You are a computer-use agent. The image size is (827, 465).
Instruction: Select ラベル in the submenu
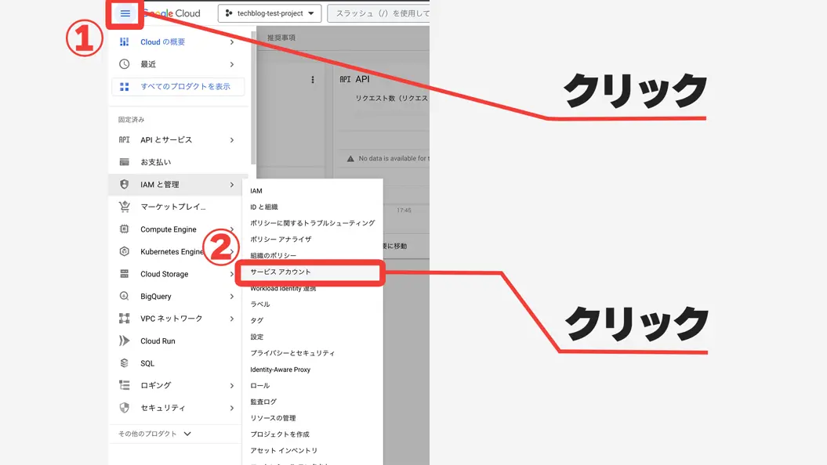[x=260, y=305]
